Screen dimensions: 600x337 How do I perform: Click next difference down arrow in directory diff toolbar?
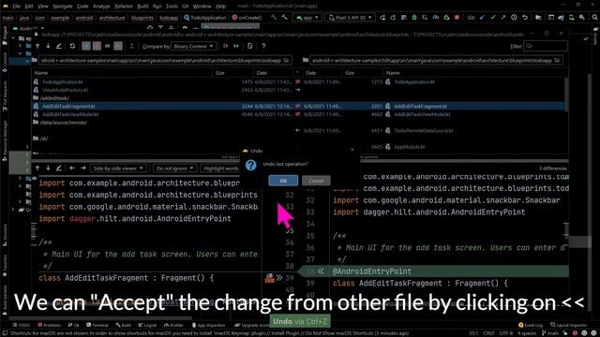pyautogui.click(x=48, y=46)
